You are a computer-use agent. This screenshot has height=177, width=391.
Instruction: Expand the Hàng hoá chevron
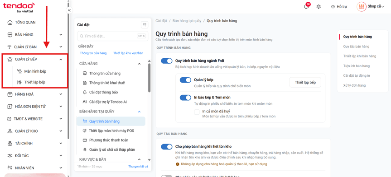(61, 94)
